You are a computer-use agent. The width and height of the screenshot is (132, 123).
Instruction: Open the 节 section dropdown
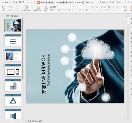click(53, 10)
